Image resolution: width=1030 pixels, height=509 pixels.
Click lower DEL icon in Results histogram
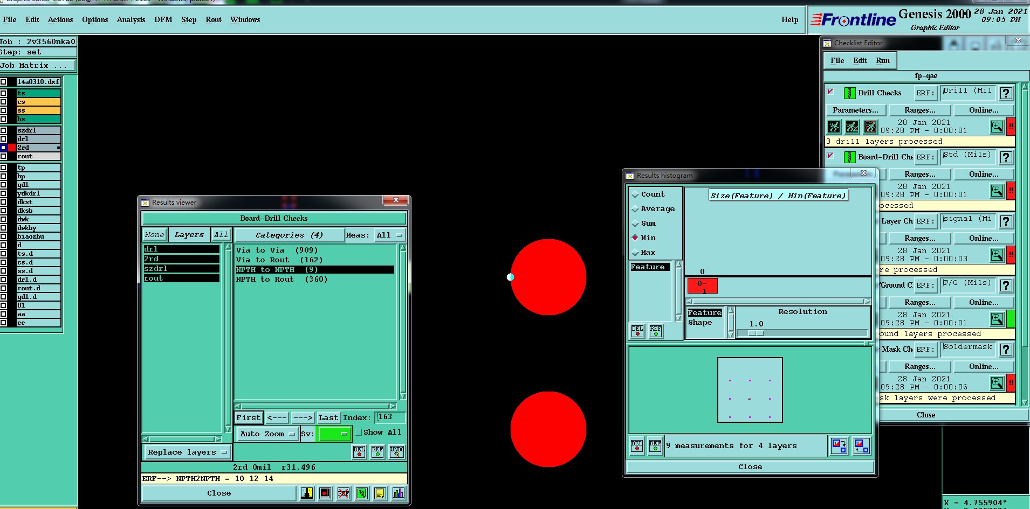(x=637, y=446)
